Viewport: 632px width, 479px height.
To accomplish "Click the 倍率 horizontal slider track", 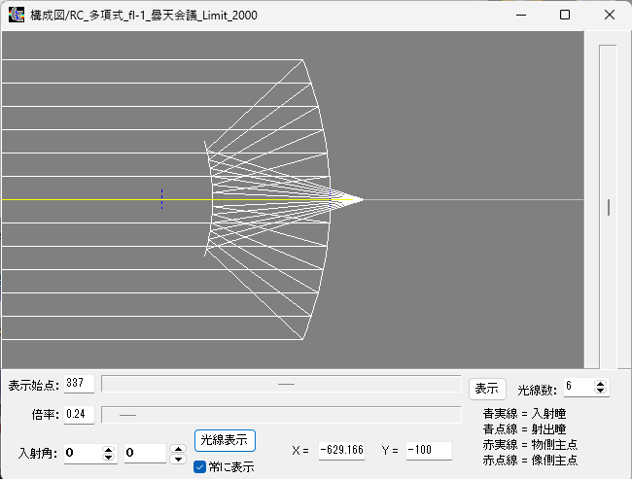I will click(281, 415).
